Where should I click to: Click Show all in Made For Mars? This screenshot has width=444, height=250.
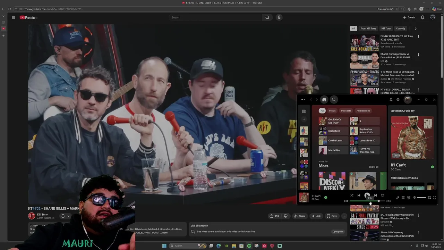coord(374,167)
